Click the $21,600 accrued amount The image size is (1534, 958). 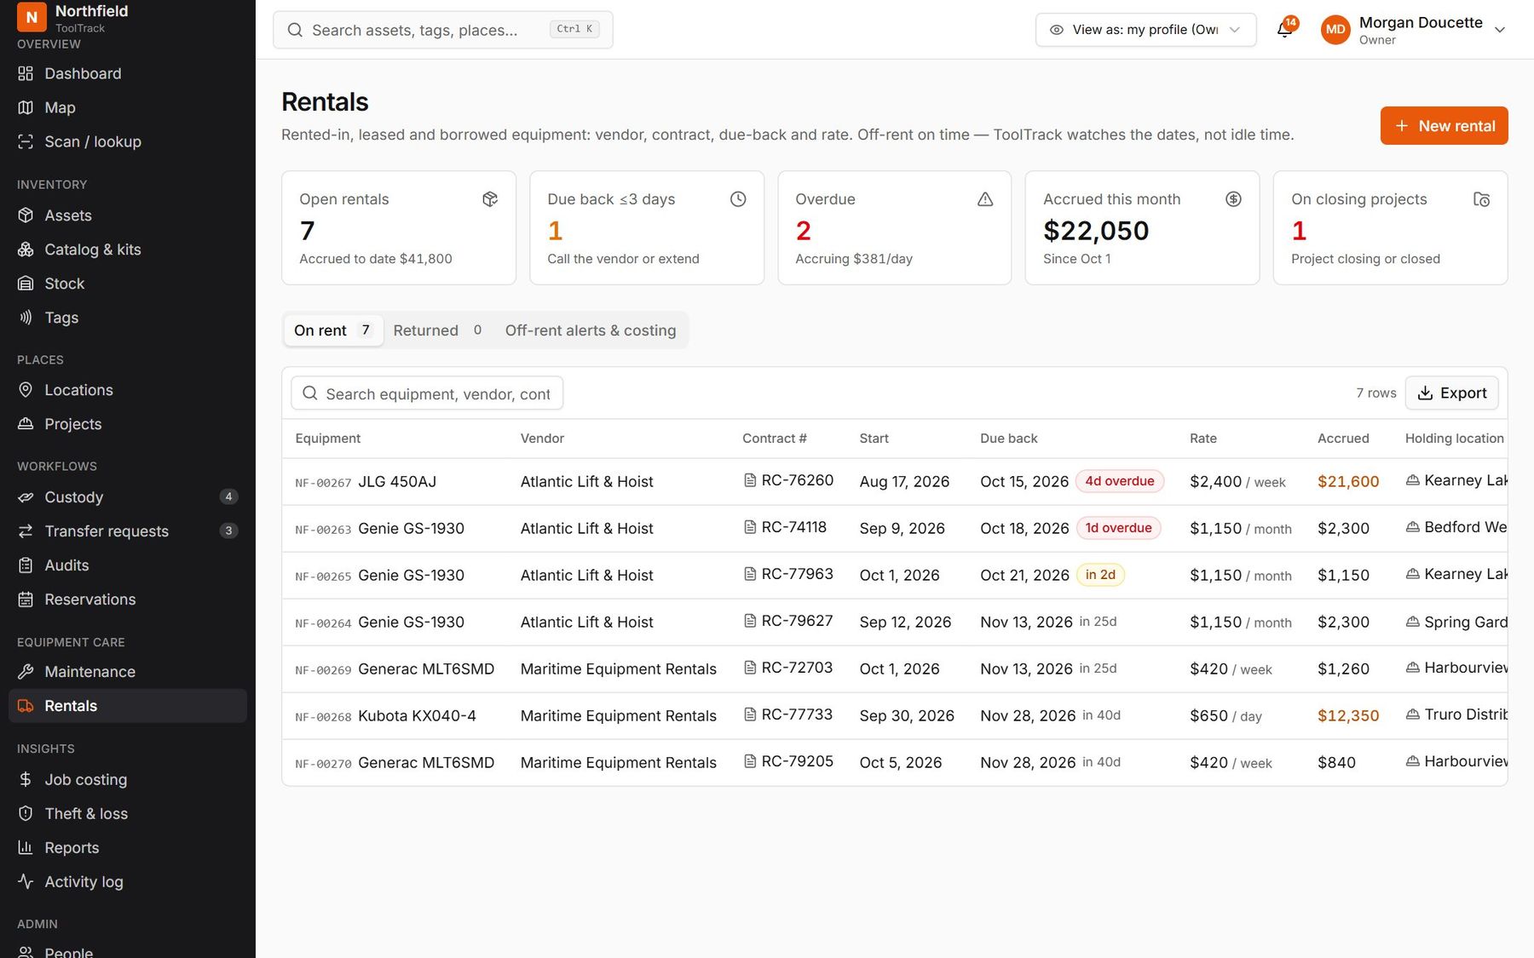pyautogui.click(x=1348, y=481)
